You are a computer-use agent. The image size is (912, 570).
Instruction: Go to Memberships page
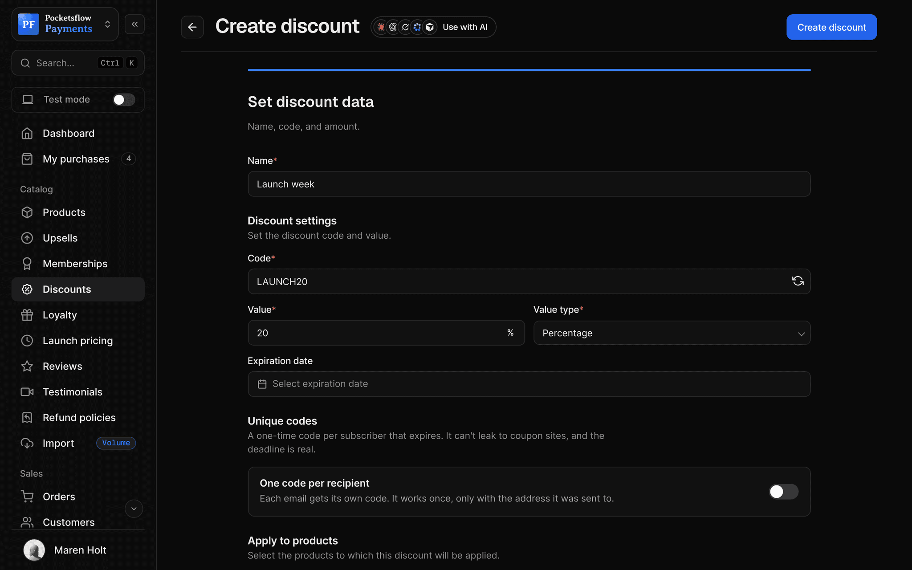coord(78,264)
